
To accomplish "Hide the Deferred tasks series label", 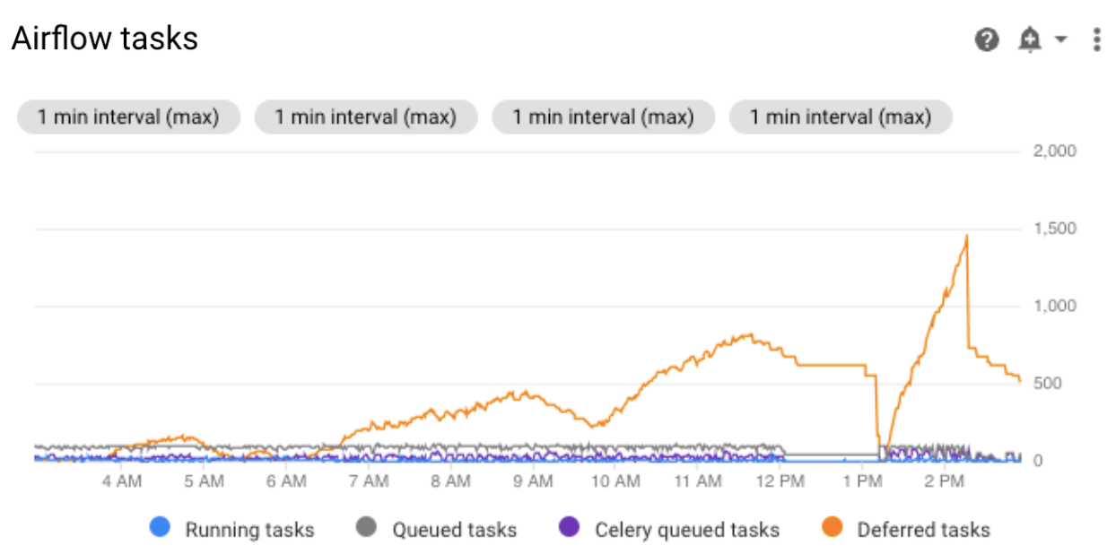I will point(923,530).
